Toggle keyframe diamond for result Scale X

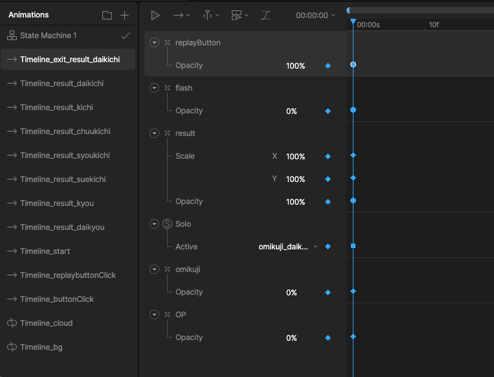[x=328, y=156]
